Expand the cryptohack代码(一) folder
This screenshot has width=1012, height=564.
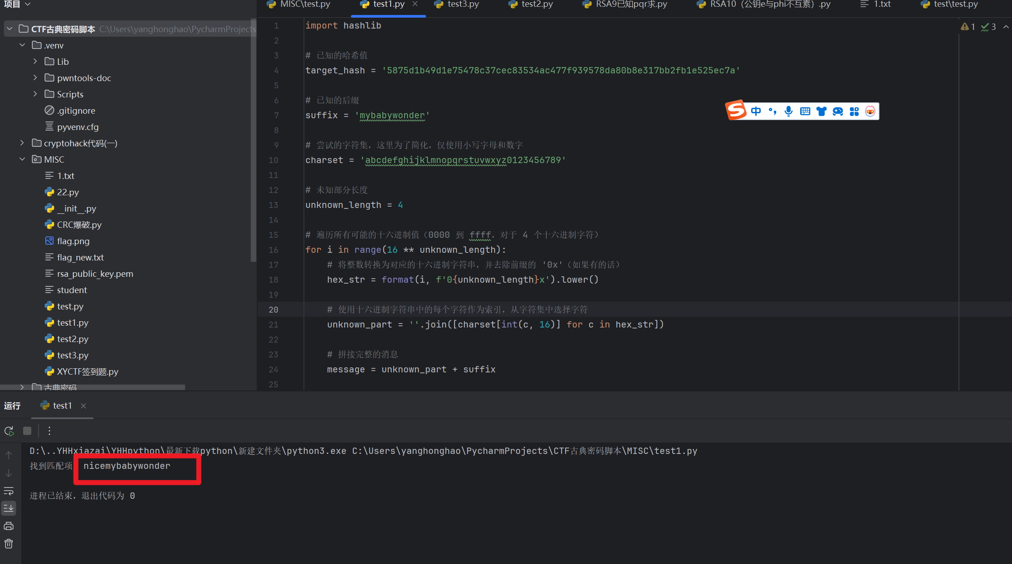(22, 143)
